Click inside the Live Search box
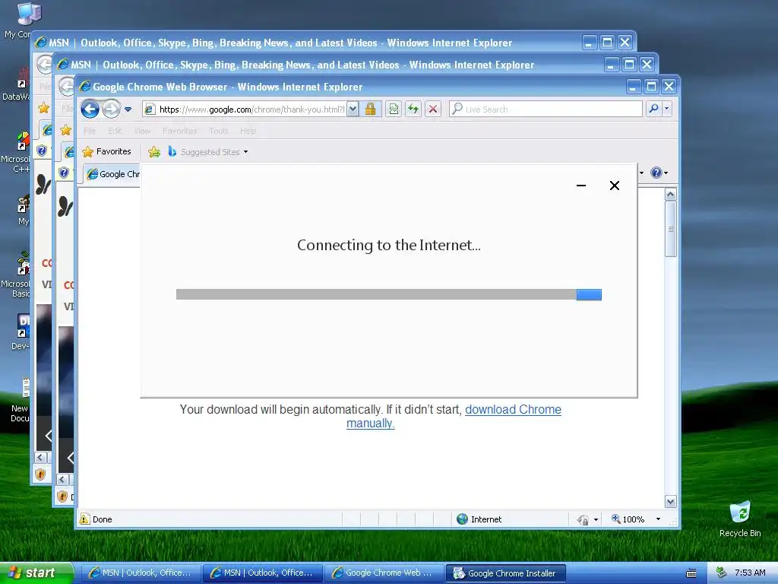Image resolution: width=778 pixels, height=584 pixels. (x=546, y=109)
